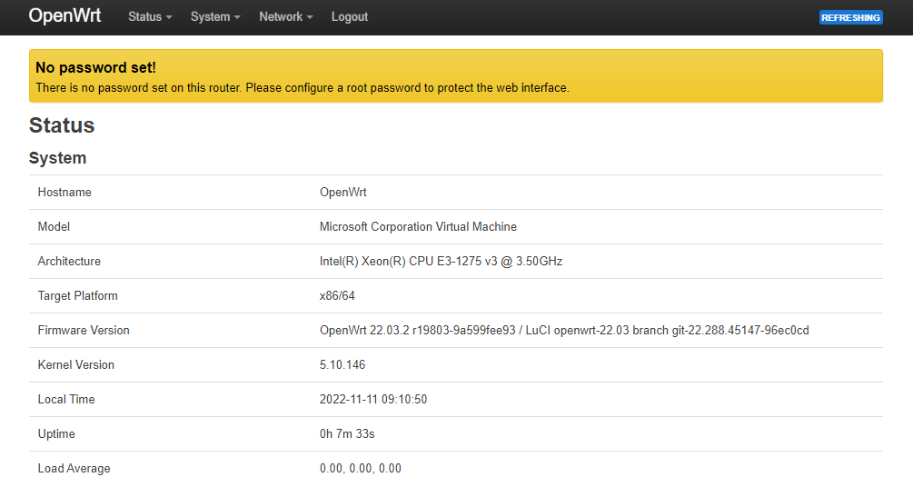Click the Intel Xeon CPU architecture value

[441, 262]
